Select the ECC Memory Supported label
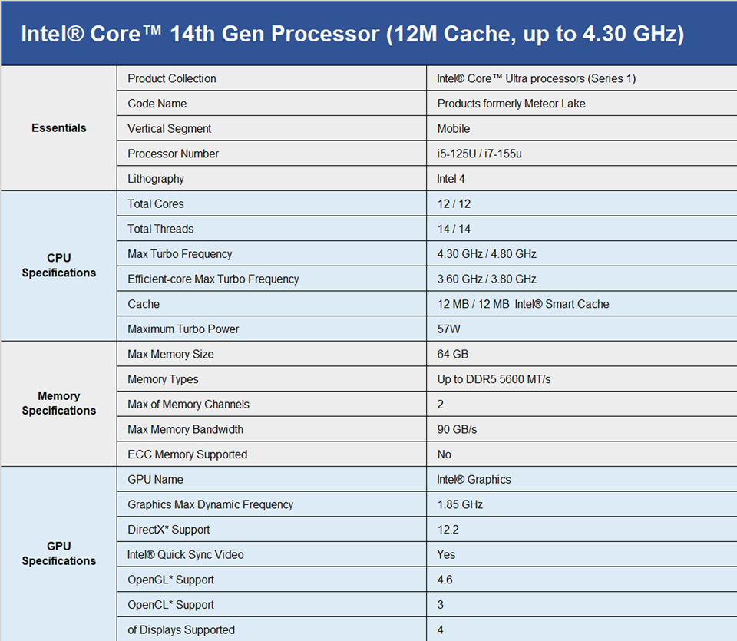737x641 pixels. (187, 454)
